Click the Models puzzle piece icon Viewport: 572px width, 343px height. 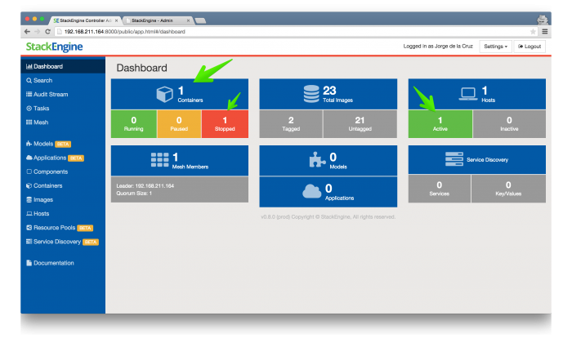pyautogui.click(x=317, y=159)
